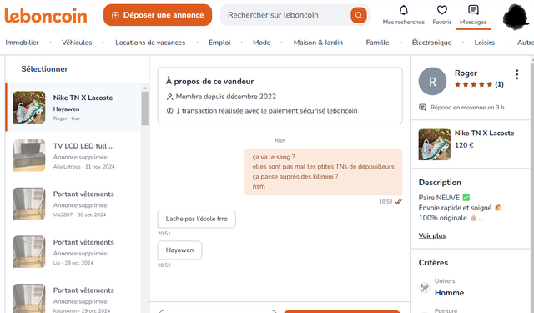Click "Membre depuis décembre 2022" text
Screen dimensions: 534x313
tap(226, 97)
